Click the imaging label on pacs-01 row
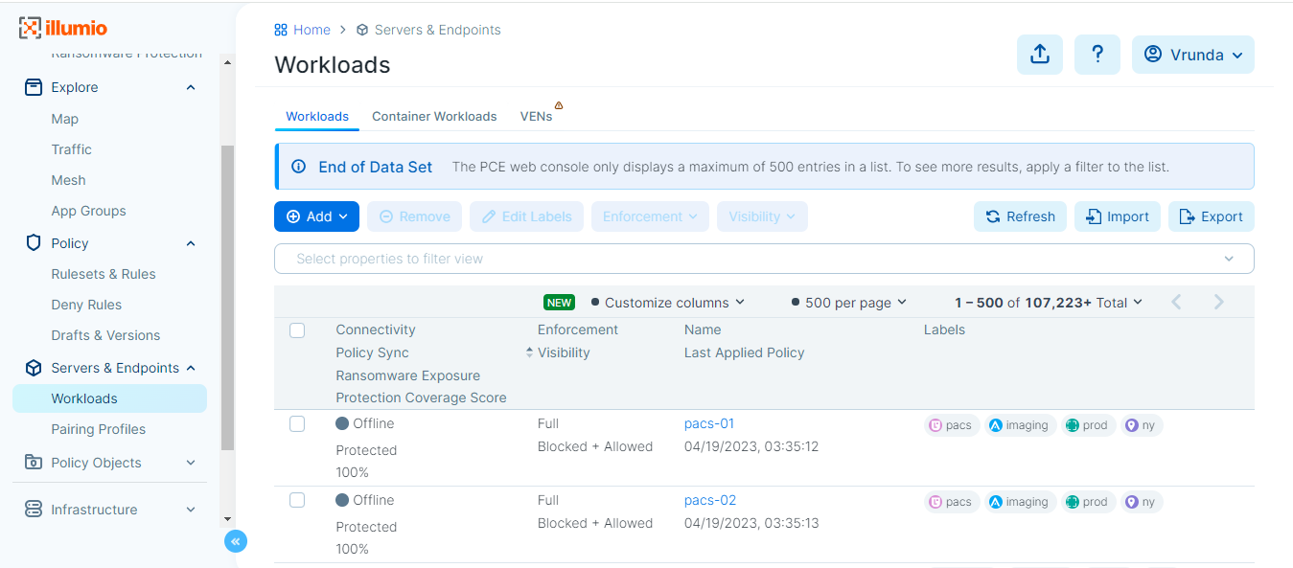Image resolution: width=1293 pixels, height=568 pixels. (x=1020, y=425)
